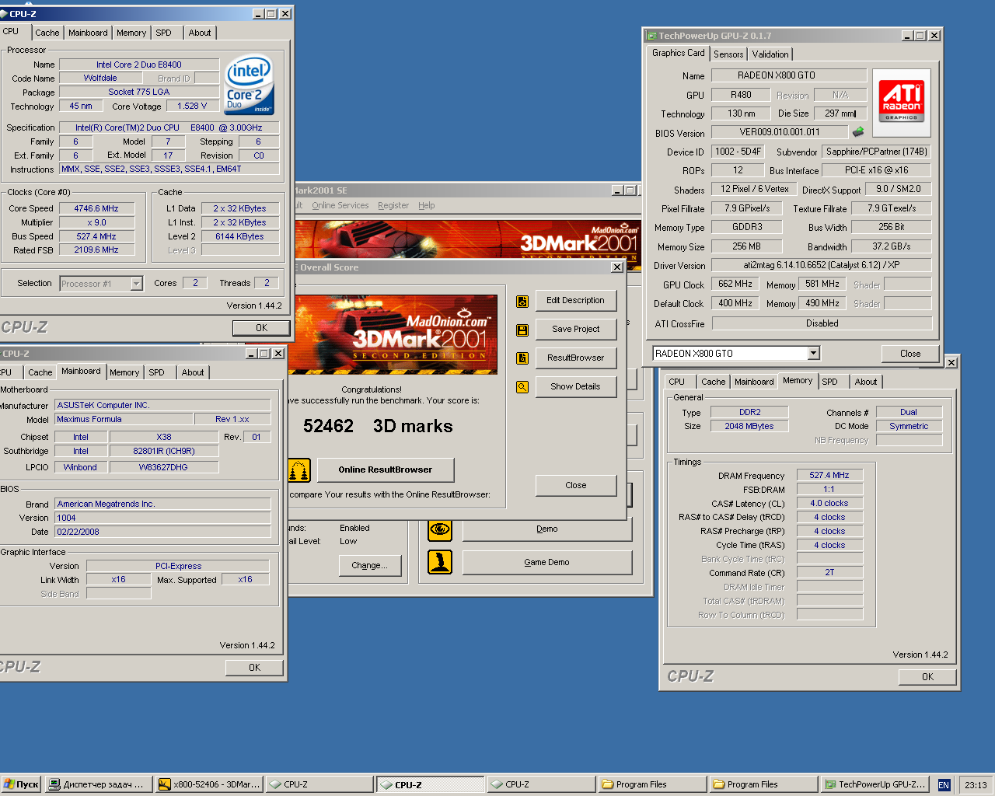This screenshot has width=995, height=796.
Task: Click the Edit Description notepad icon
Action: (522, 302)
